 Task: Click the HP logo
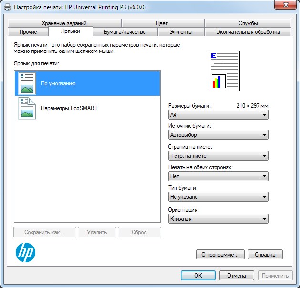(x=25, y=252)
